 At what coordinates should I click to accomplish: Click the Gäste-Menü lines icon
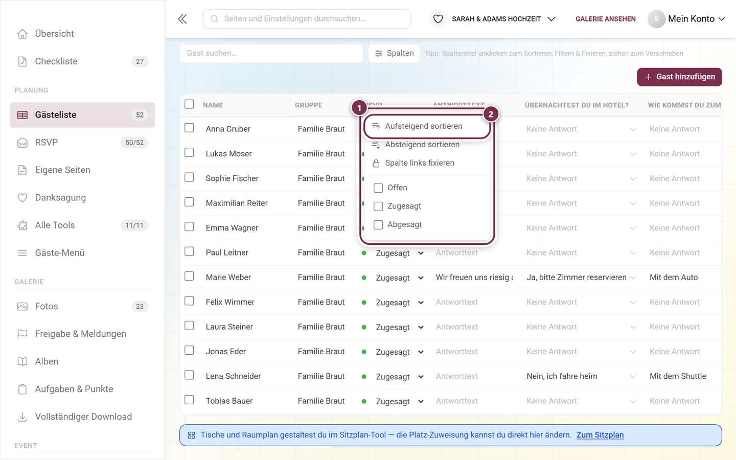point(22,253)
